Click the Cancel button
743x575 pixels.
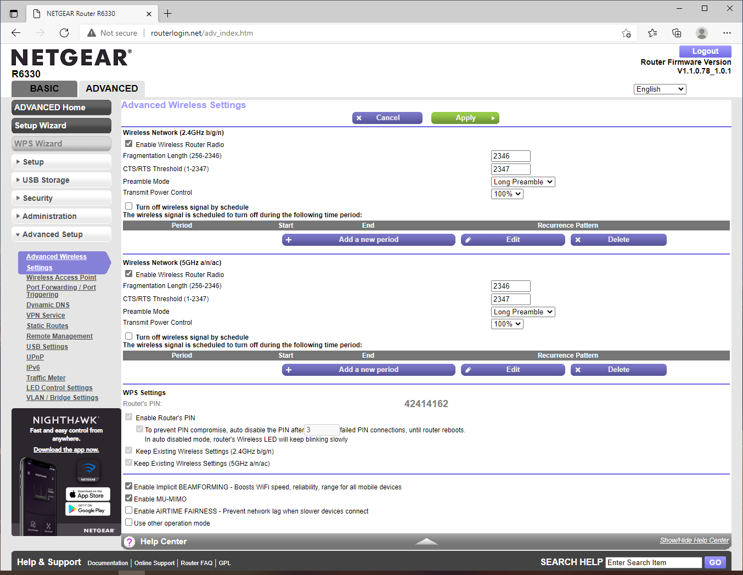pos(387,118)
